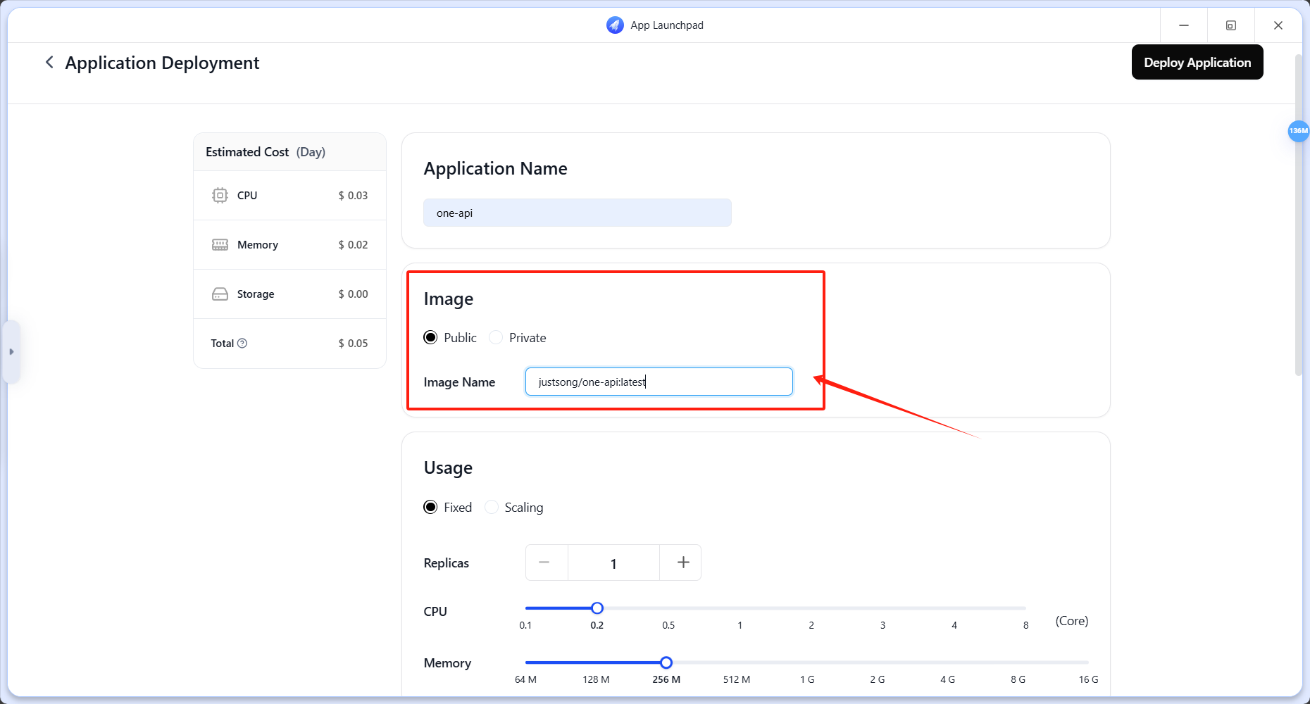The image size is (1310, 704).
Task: Go back using the arrow beside Application Deployment
Action: (49, 62)
